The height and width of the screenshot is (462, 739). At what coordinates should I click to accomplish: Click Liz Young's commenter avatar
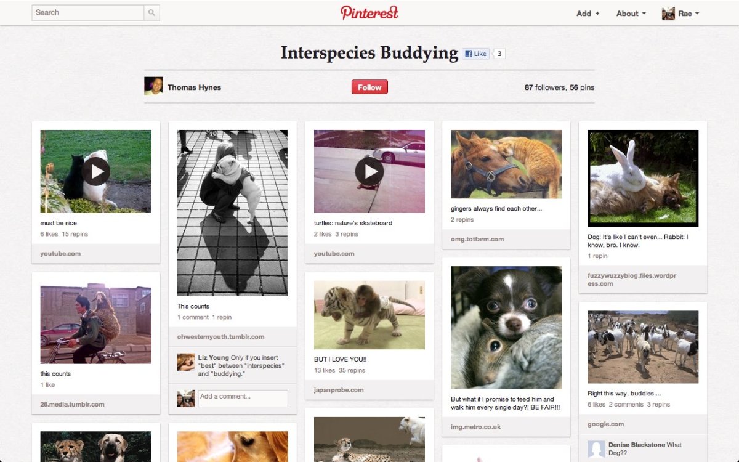(x=186, y=362)
